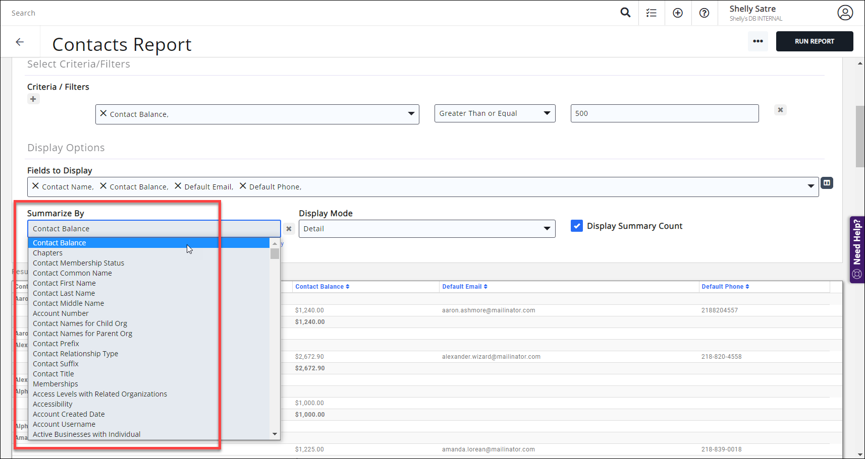This screenshot has height=459, width=865.
Task: Open the fields column chooser icon
Action: (x=827, y=183)
